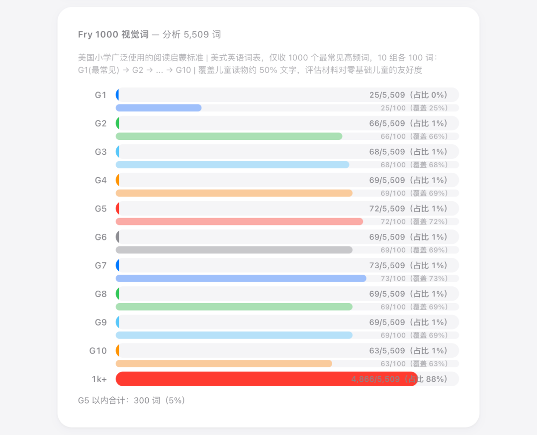
Task: Click the gray G6 coverage bar
Action: (234, 250)
